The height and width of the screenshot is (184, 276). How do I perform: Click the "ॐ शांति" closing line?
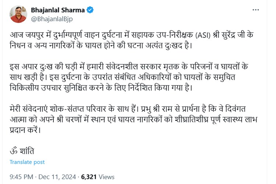click(x=23, y=151)
